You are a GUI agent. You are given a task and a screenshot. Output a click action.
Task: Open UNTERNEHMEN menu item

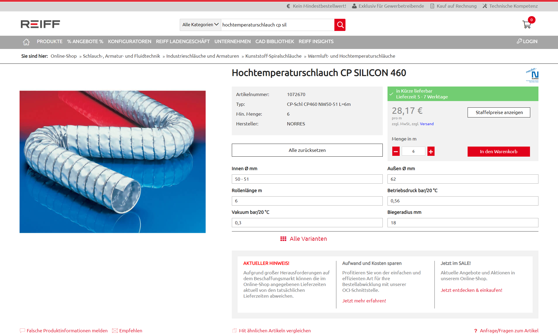[232, 42]
